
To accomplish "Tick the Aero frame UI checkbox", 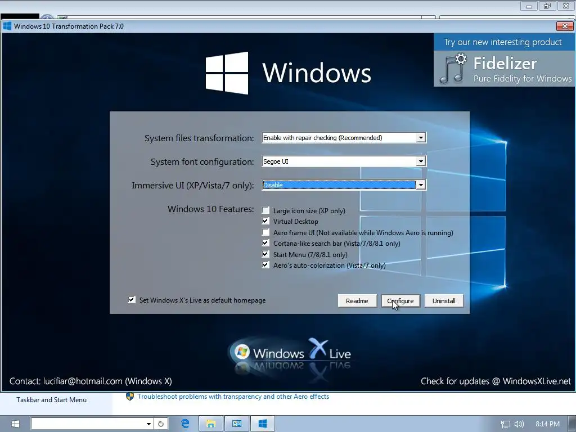I will tap(265, 232).
